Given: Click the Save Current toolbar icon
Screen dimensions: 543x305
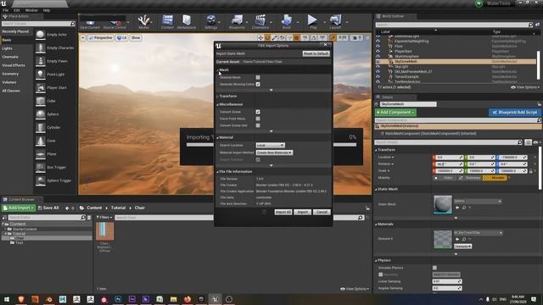Looking at the screenshot, I should pos(90,24).
